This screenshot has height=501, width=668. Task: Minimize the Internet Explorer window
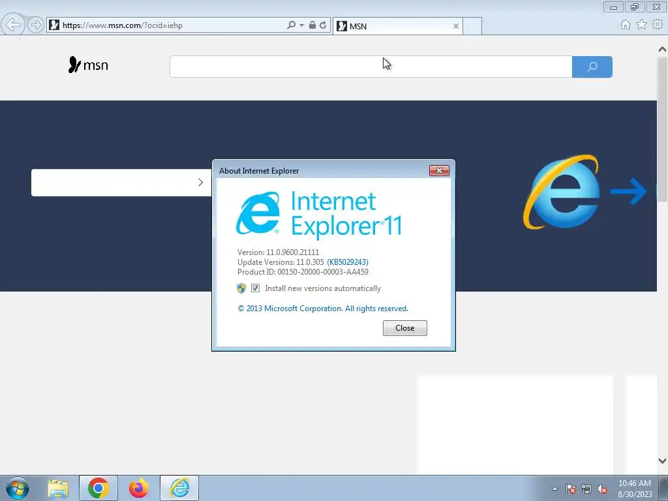click(x=613, y=7)
